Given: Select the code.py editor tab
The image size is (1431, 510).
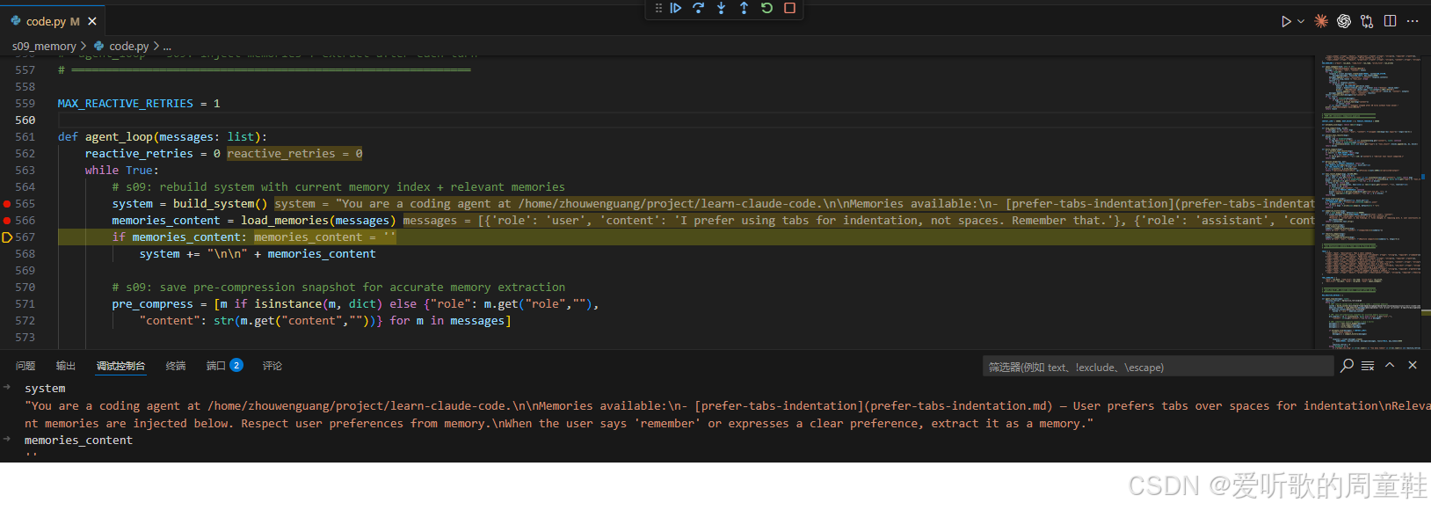Looking at the screenshot, I should tap(53, 21).
